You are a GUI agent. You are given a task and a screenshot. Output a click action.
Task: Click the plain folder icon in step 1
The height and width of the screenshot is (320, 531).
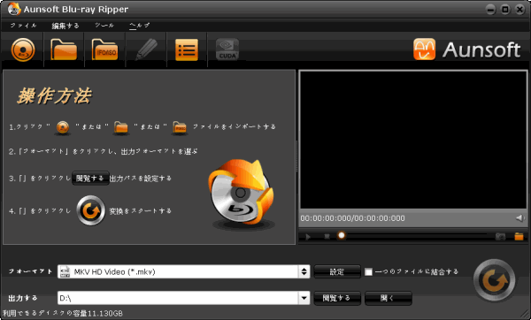pos(121,127)
